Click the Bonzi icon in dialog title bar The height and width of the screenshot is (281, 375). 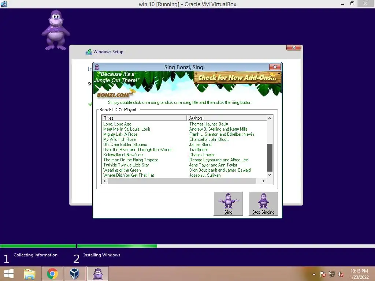[97, 67]
